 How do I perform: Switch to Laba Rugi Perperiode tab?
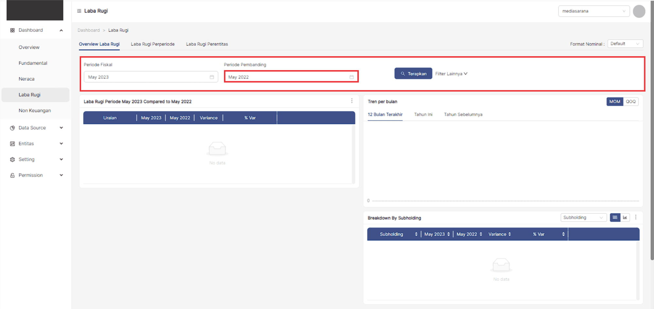(x=153, y=44)
